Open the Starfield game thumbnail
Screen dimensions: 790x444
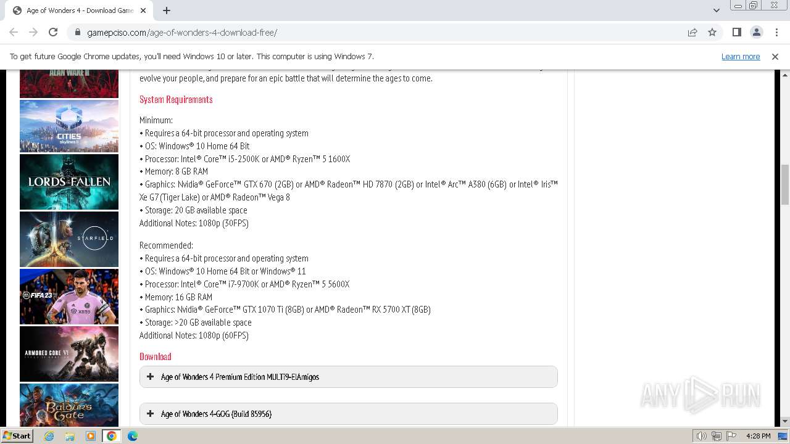coord(69,239)
